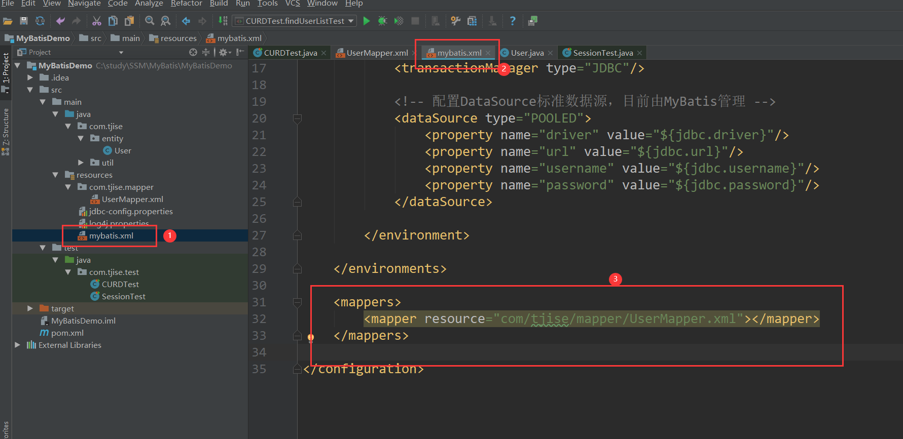Collapse the resources folder arrow
Screen dimensions: 903x439
[x=56, y=175]
